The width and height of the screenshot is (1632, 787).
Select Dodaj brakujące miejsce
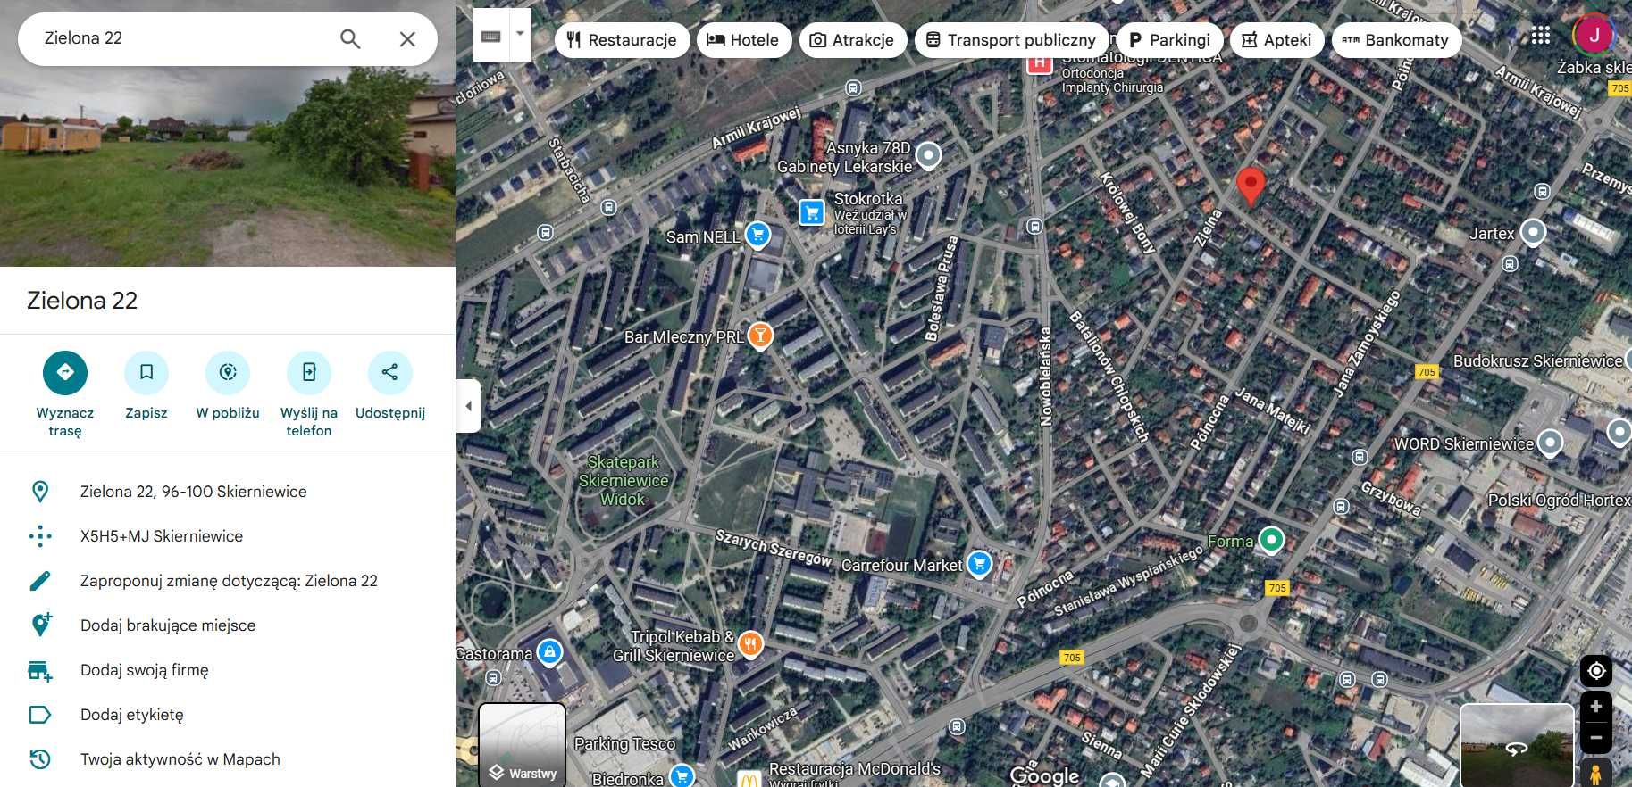point(228,625)
